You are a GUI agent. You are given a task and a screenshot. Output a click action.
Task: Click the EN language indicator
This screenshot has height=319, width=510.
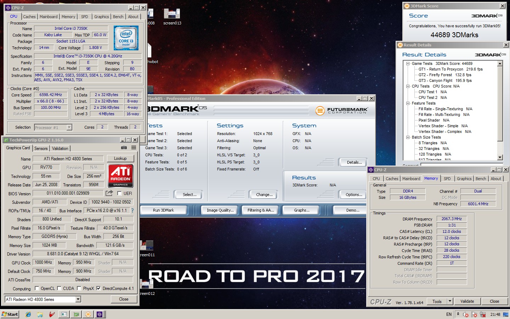tap(449, 314)
